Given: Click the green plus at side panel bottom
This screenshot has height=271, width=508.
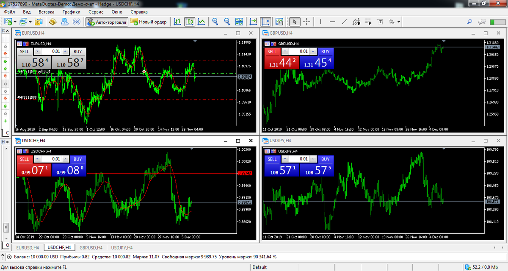Looking at the screenshot, I should [x=5, y=121].
